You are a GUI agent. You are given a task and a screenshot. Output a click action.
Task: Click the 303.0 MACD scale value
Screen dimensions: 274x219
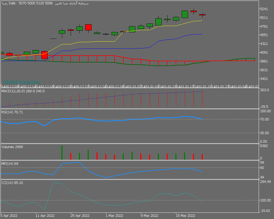pyautogui.click(x=265, y=90)
